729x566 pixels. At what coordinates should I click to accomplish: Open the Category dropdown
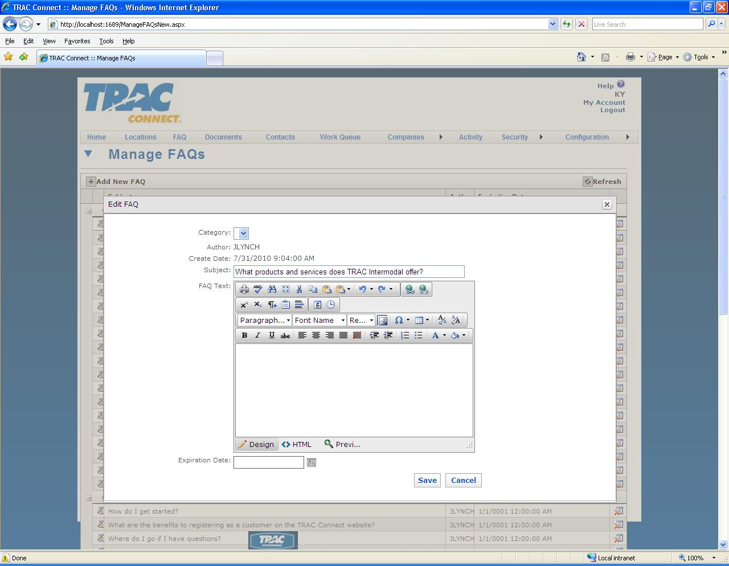[243, 233]
